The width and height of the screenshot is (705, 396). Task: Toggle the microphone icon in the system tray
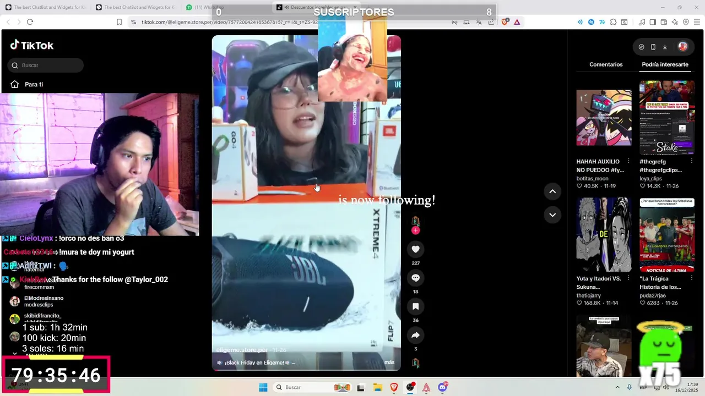point(629,387)
